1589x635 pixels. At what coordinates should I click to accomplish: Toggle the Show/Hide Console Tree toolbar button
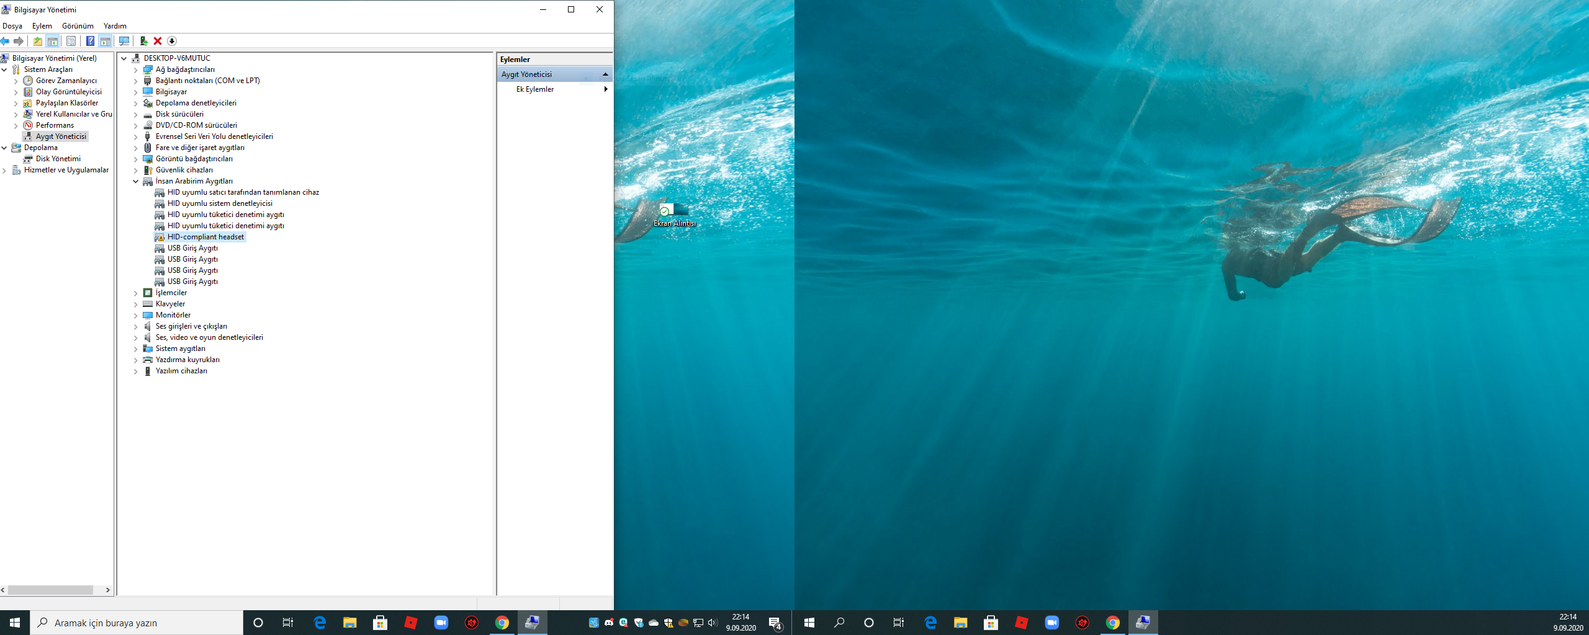(x=53, y=41)
